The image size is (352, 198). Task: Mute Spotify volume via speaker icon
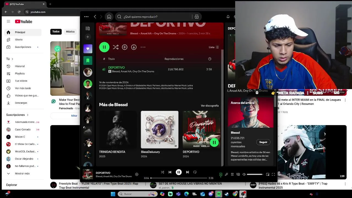pos(244,174)
